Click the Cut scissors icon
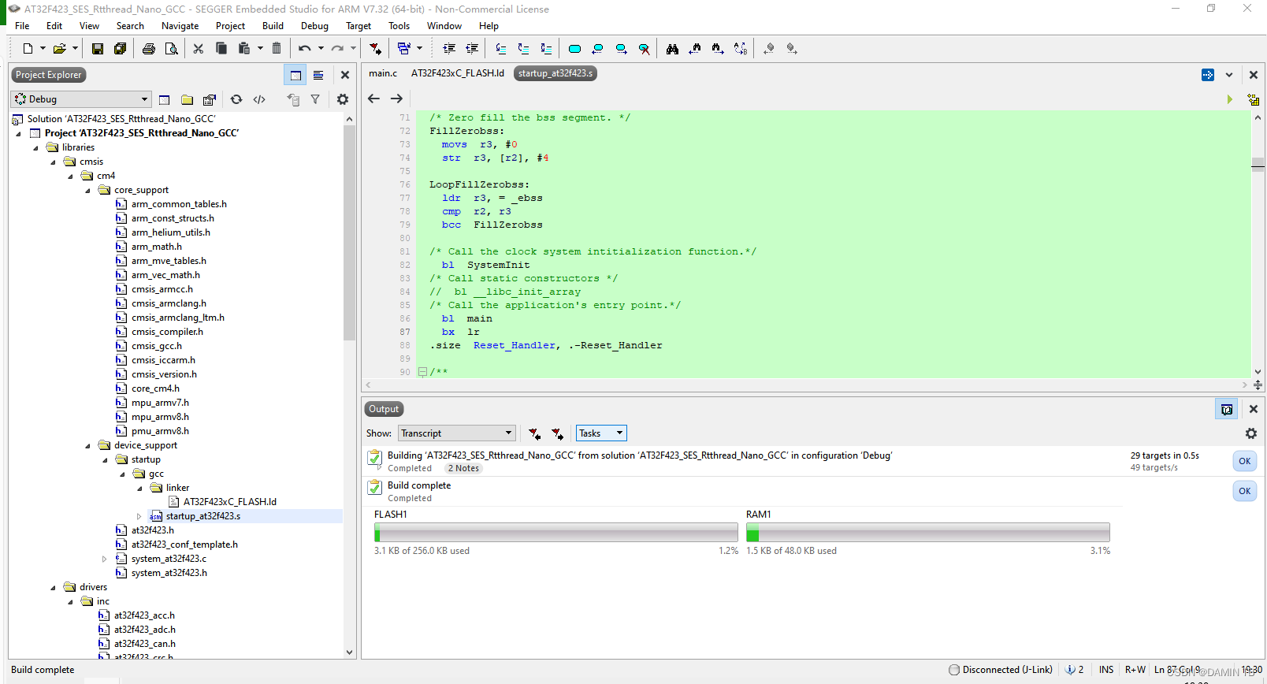This screenshot has height=684, width=1267. pos(199,49)
